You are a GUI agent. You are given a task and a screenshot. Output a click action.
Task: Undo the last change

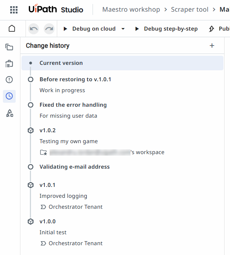pos(34,29)
